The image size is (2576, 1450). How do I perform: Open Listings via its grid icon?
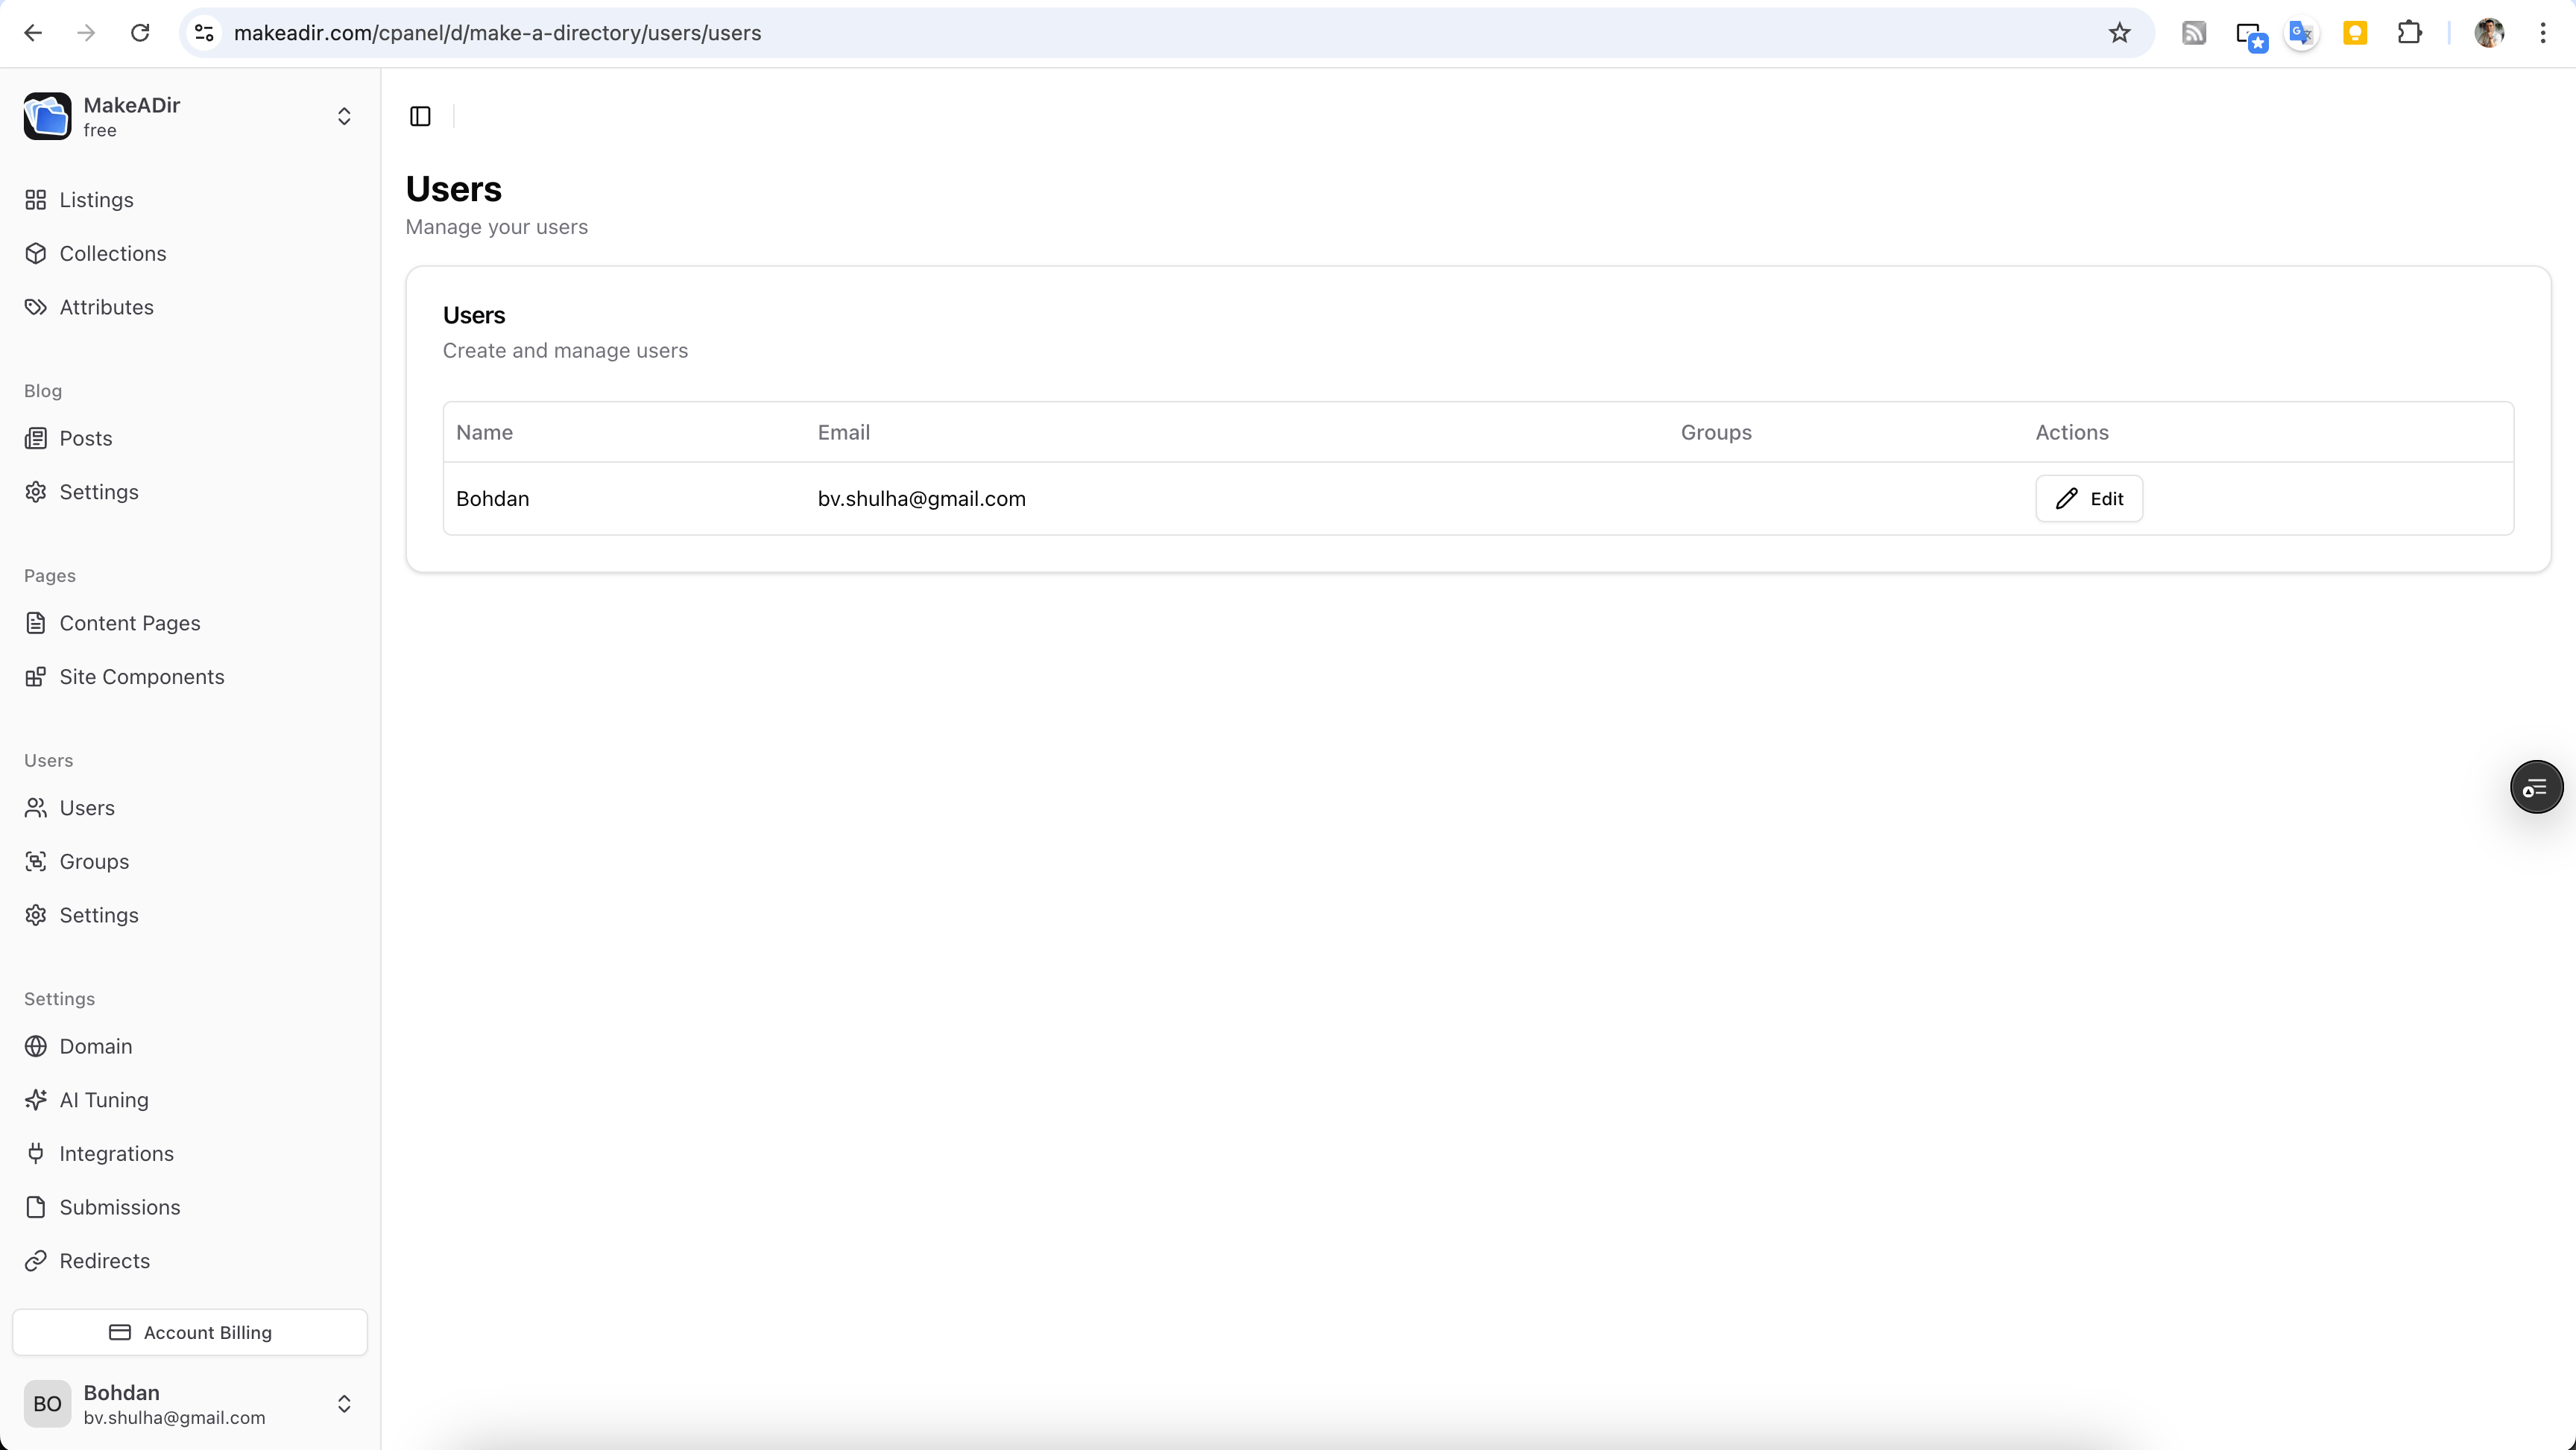[x=36, y=200]
